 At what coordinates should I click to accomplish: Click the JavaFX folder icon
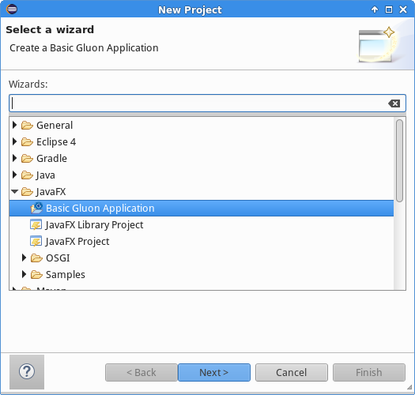click(27, 191)
